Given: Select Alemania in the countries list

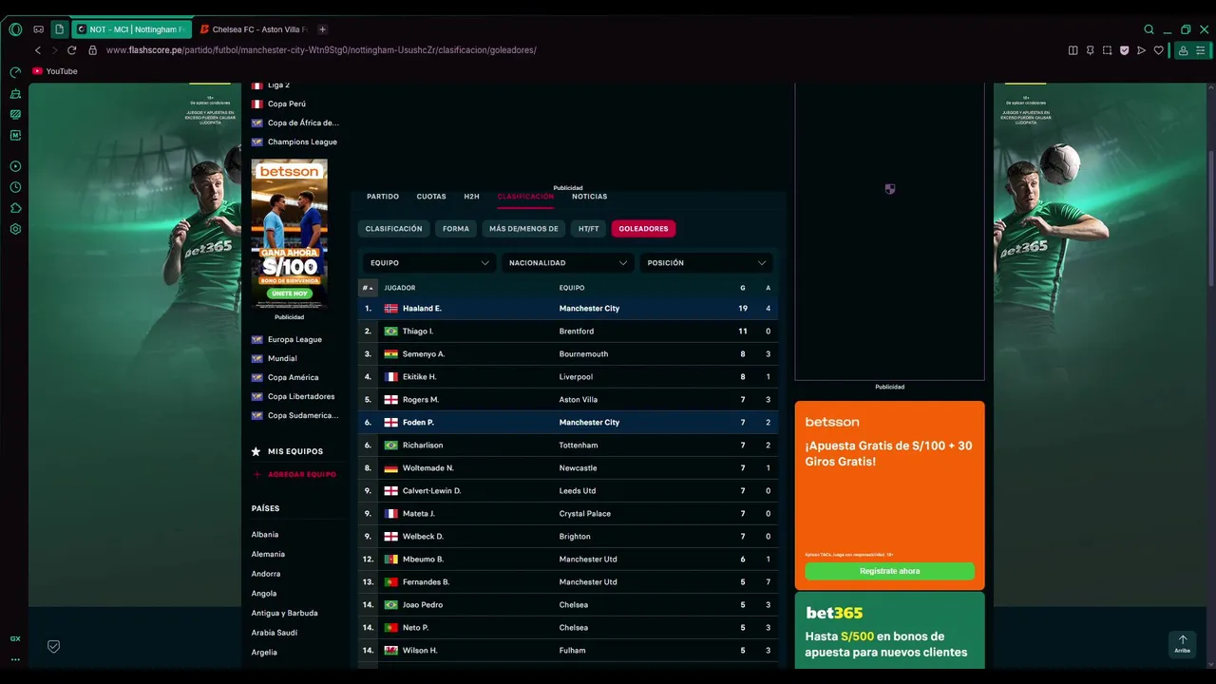Looking at the screenshot, I should click(268, 555).
